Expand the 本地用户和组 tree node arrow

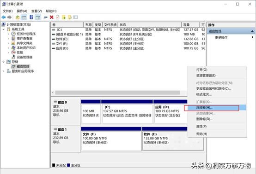tap(8, 48)
